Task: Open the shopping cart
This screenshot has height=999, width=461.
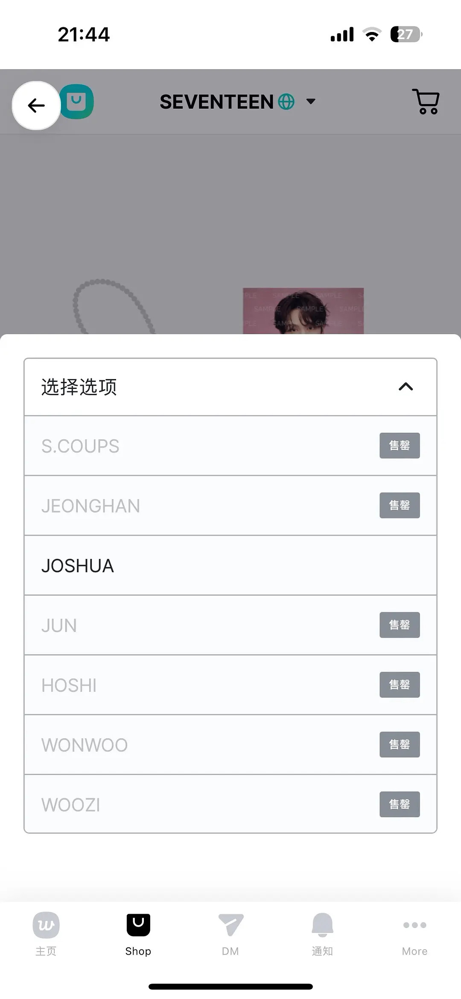Action: coord(426,102)
